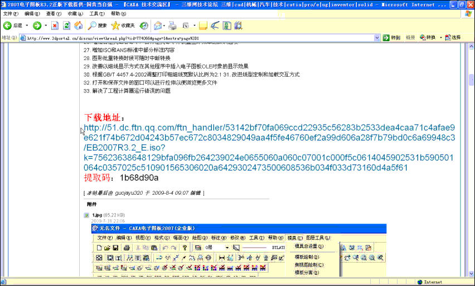
Task: Go to Home page via house icon
Action: pos(79,26)
